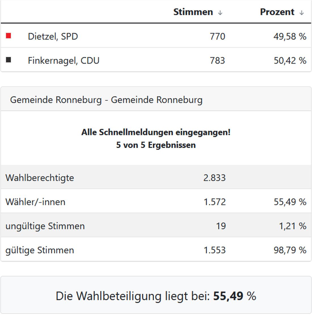
Task: Click the SPD color square in Dietzel row
Action: (9, 35)
